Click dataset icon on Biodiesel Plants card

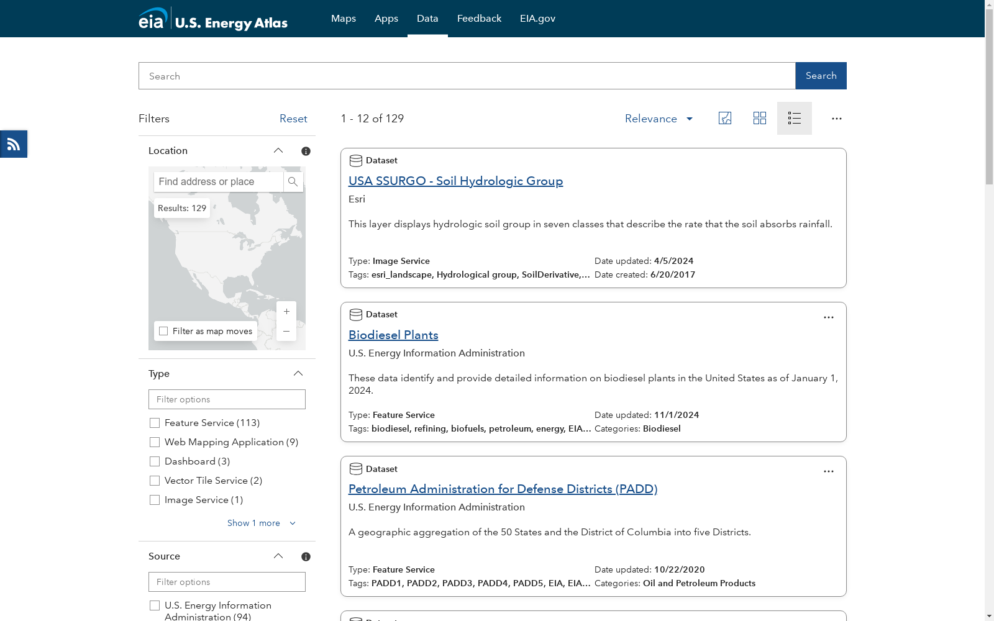[356, 315]
